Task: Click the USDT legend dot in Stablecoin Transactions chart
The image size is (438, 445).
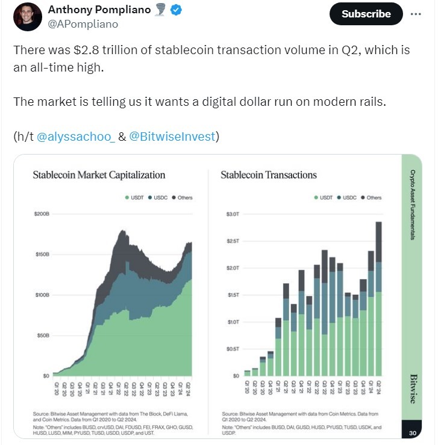Action: coord(316,198)
